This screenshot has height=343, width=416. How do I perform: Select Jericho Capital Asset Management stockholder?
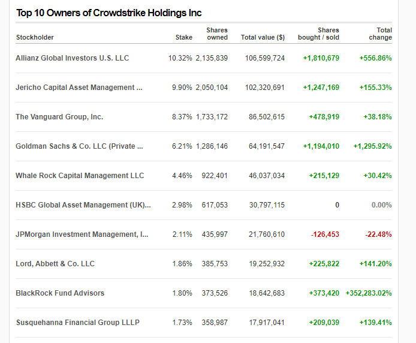[x=79, y=88]
